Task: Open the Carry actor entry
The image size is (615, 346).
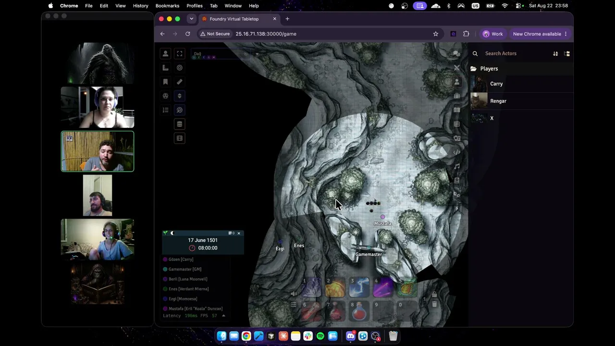Action: (x=521, y=84)
